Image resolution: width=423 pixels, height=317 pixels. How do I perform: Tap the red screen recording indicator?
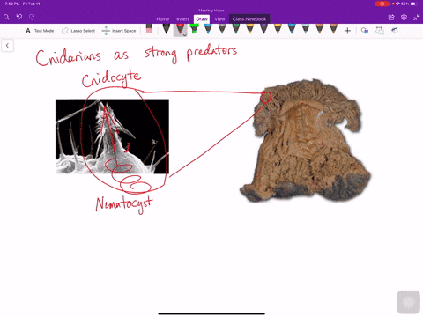coord(382,4)
